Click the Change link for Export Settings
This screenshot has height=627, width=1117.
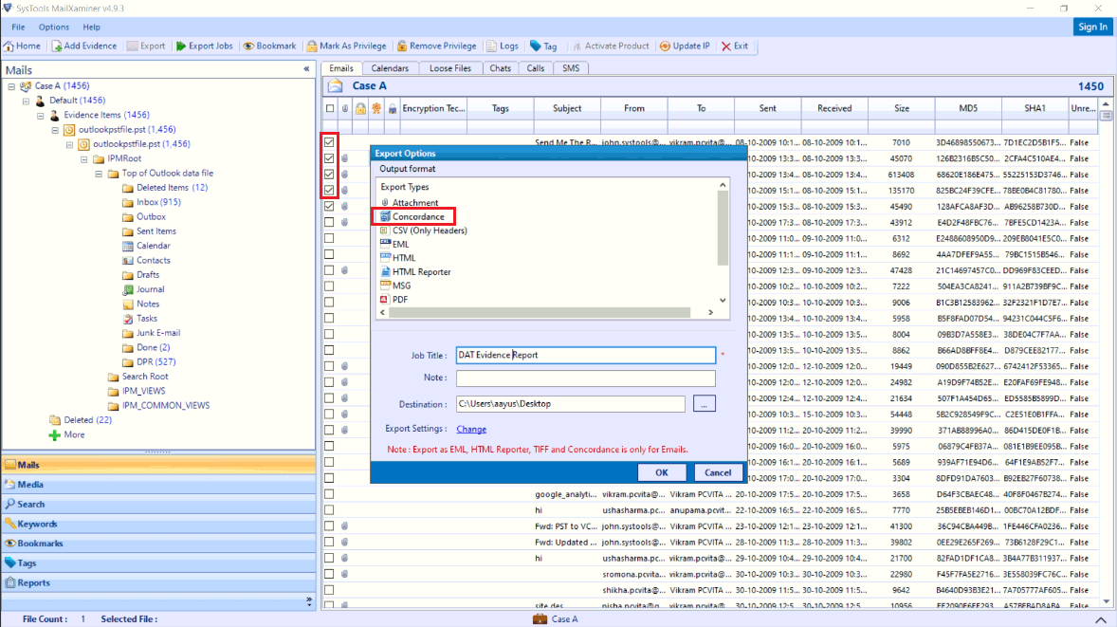[x=472, y=429]
